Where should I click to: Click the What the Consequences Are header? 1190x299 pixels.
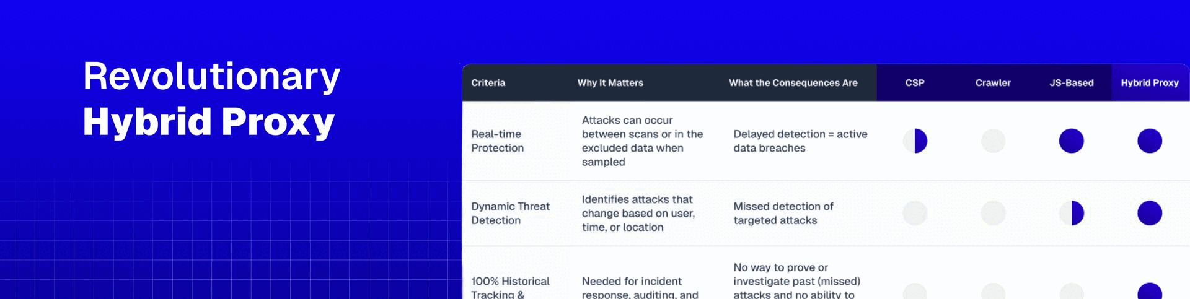point(793,83)
